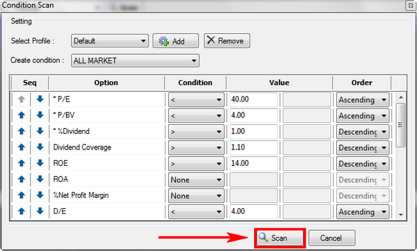
Task: Change the Dividend Coverage order dropdown
Action: 363,148
